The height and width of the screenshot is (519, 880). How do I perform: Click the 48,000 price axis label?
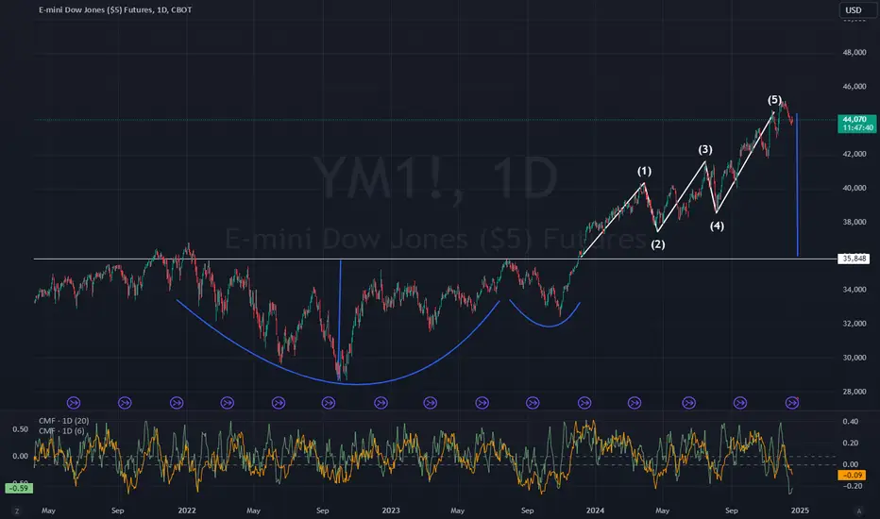click(855, 53)
